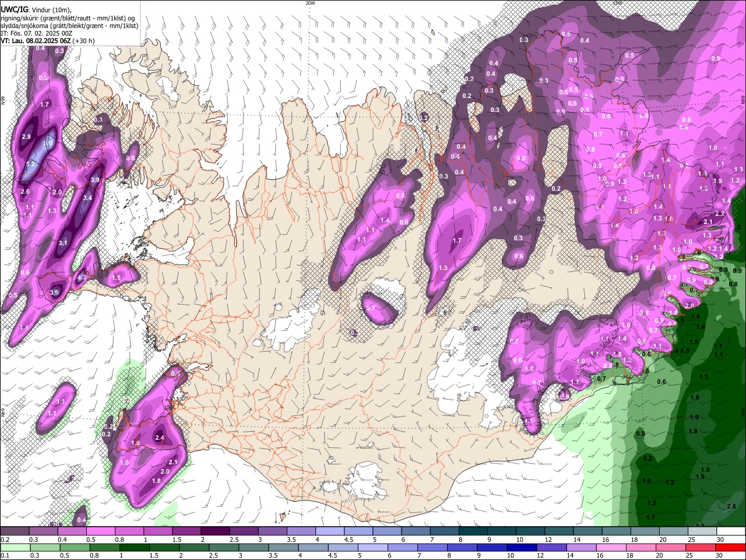The height and width of the screenshot is (560, 746).
Task: Pick the bright pink swatch between 0.5 and 0.8 in upper row
Action: click(100, 531)
